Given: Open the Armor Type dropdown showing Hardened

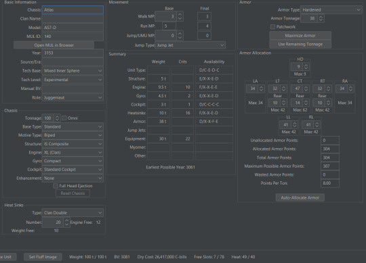Looking at the screenshot, I should (x=331, y=9).
